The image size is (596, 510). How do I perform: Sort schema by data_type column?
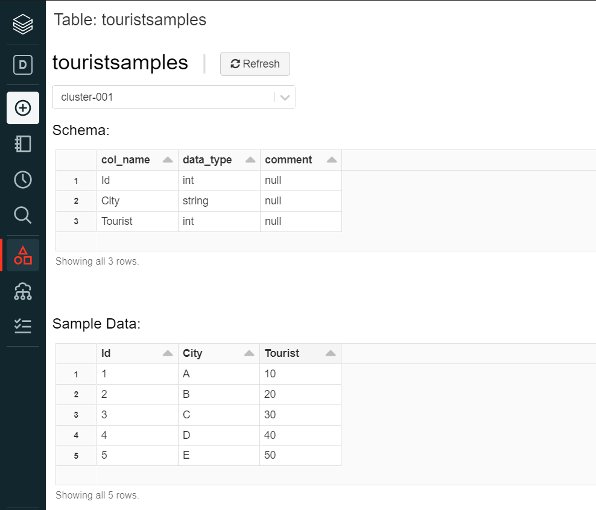click(250, 160)
